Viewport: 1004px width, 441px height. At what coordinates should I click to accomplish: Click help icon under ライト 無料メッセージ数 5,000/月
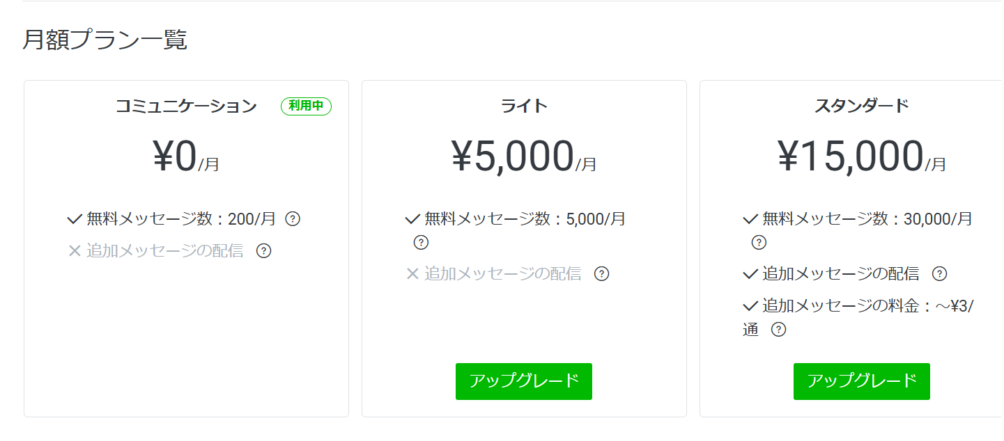click(421, 243)
